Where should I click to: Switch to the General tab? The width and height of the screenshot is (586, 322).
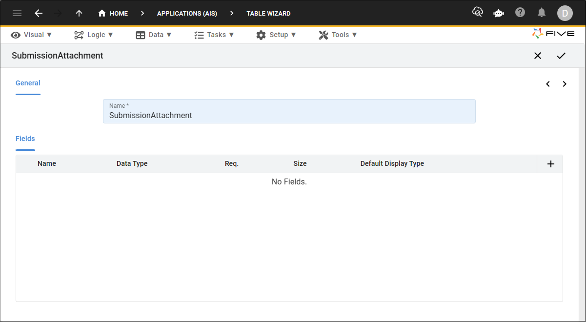tap(28, 83)
